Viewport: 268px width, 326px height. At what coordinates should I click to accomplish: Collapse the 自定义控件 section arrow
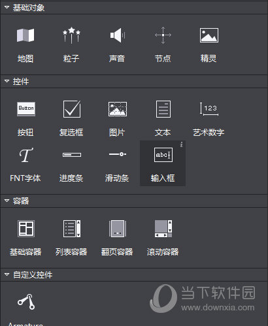pyautogui.click(x=7, y=274)
